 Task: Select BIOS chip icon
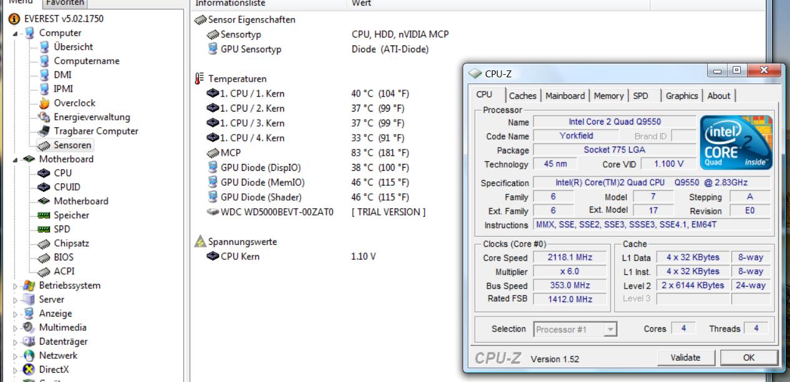[x=44, y=257]
